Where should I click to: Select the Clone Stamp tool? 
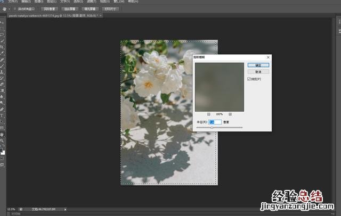[2, 72]
